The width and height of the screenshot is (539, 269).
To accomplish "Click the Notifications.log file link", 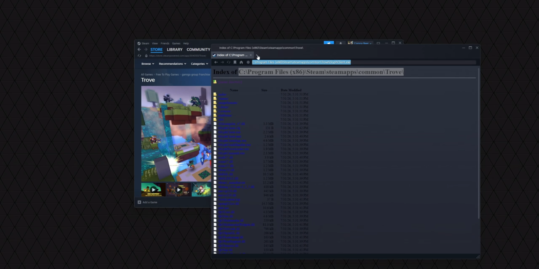I will [229, 199].
